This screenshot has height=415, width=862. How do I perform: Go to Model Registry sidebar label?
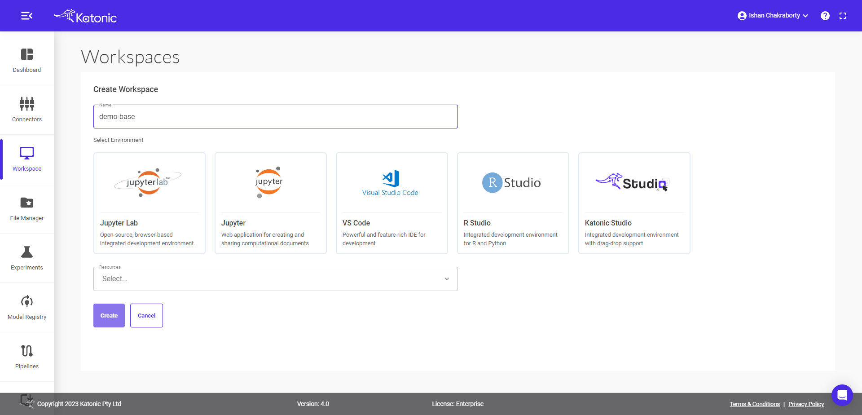(27, 317)
